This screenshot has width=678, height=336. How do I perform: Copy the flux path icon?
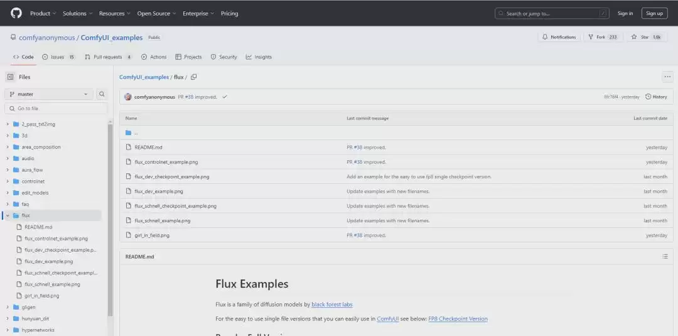pos(194,77)
